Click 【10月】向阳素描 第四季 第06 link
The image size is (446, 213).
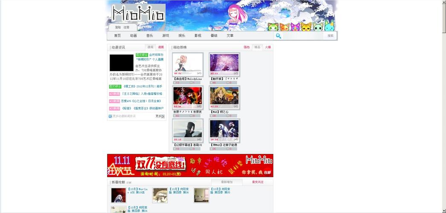179,191
